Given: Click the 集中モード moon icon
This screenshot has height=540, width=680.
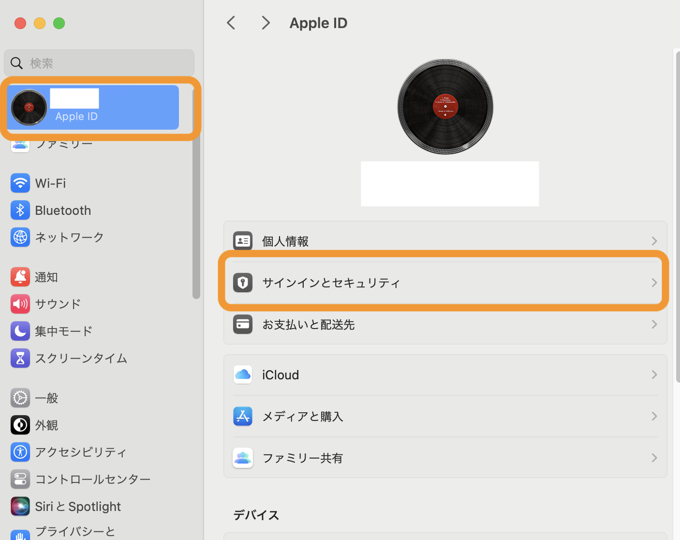Looking at the screenshot, I should pyautogui.click(x=20, y=331).
